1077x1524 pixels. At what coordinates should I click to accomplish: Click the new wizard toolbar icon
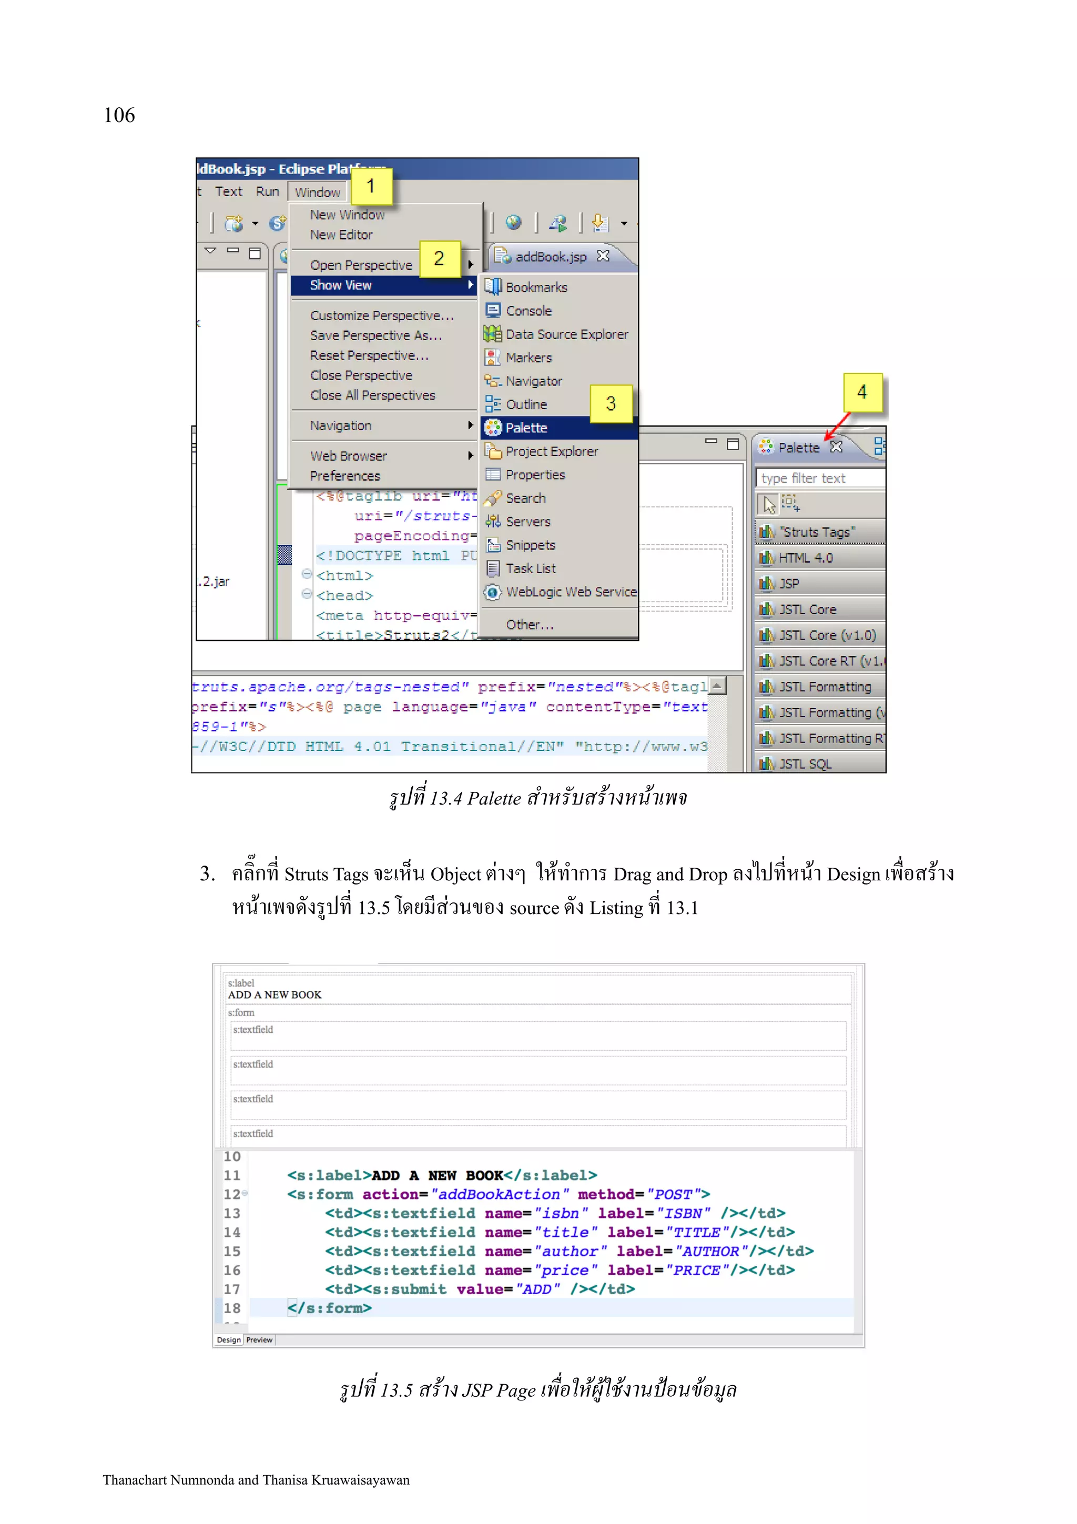tap(233, 223)
